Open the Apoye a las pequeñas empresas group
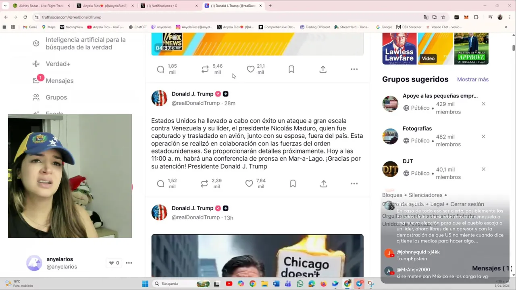 440,96
